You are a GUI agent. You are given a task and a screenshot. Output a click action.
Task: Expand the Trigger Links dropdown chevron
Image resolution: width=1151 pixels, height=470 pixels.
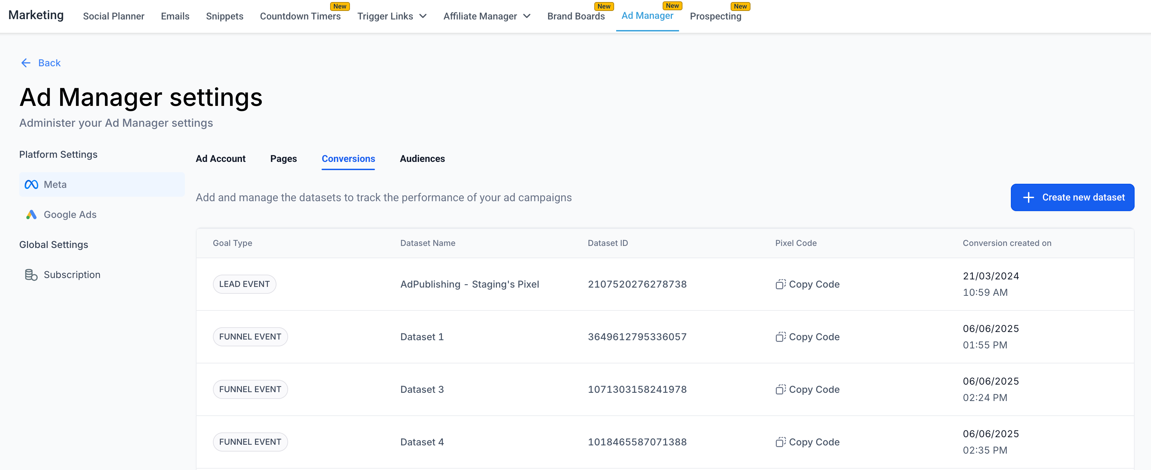click(423, 16)
